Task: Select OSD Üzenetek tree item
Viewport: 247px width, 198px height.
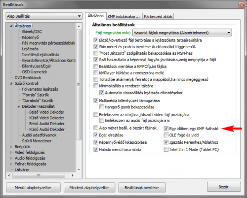Action: (35, 72)
